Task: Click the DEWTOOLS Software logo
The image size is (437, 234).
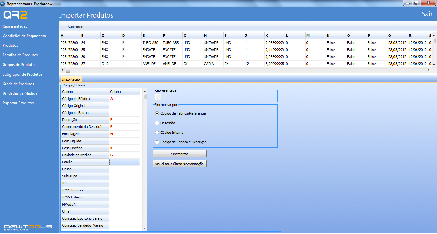Action: click(28, 227)
